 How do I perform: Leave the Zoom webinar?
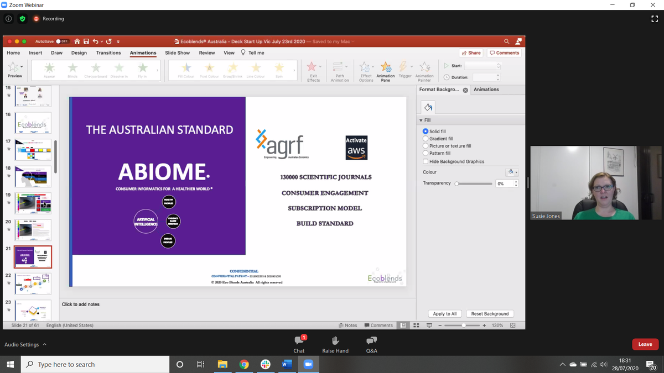click(645, 344)
